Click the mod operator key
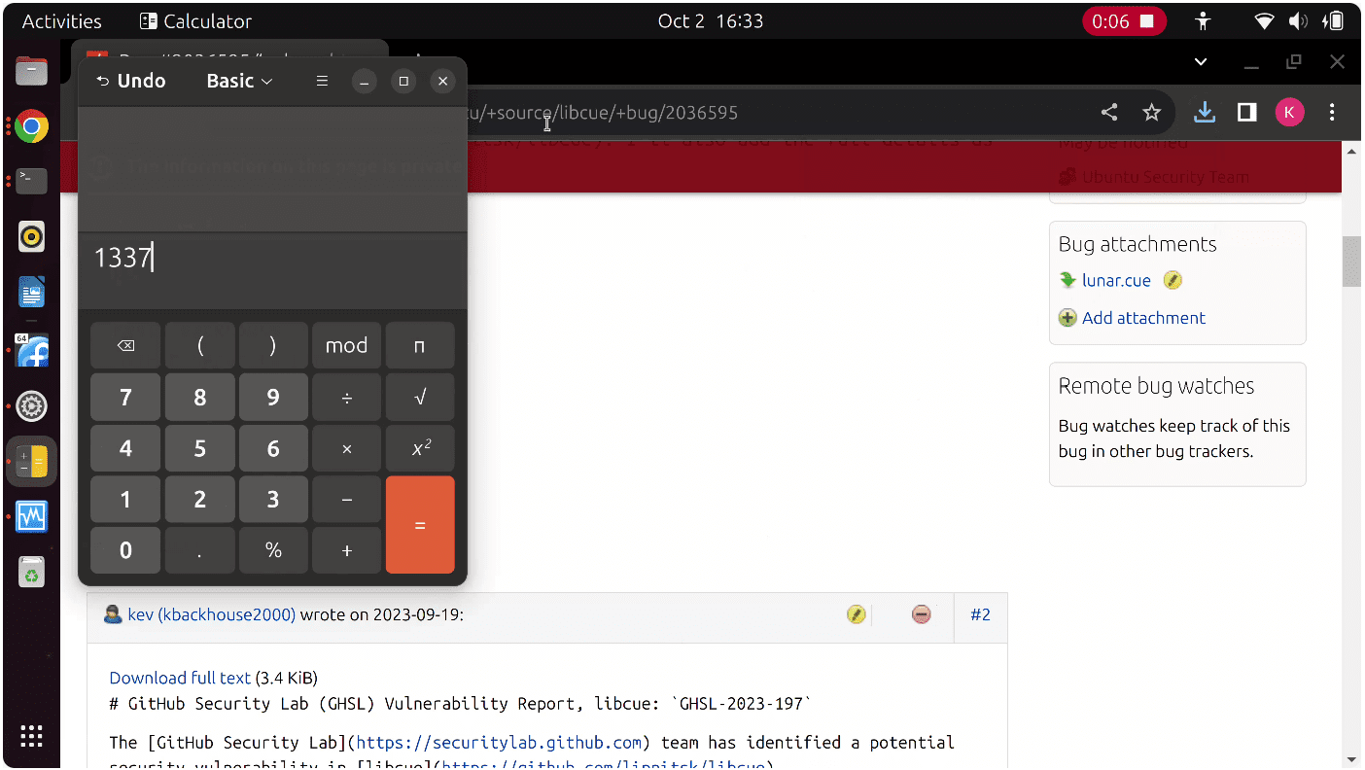The width and height of the screenshot is (1365, 770). (346, 345)
